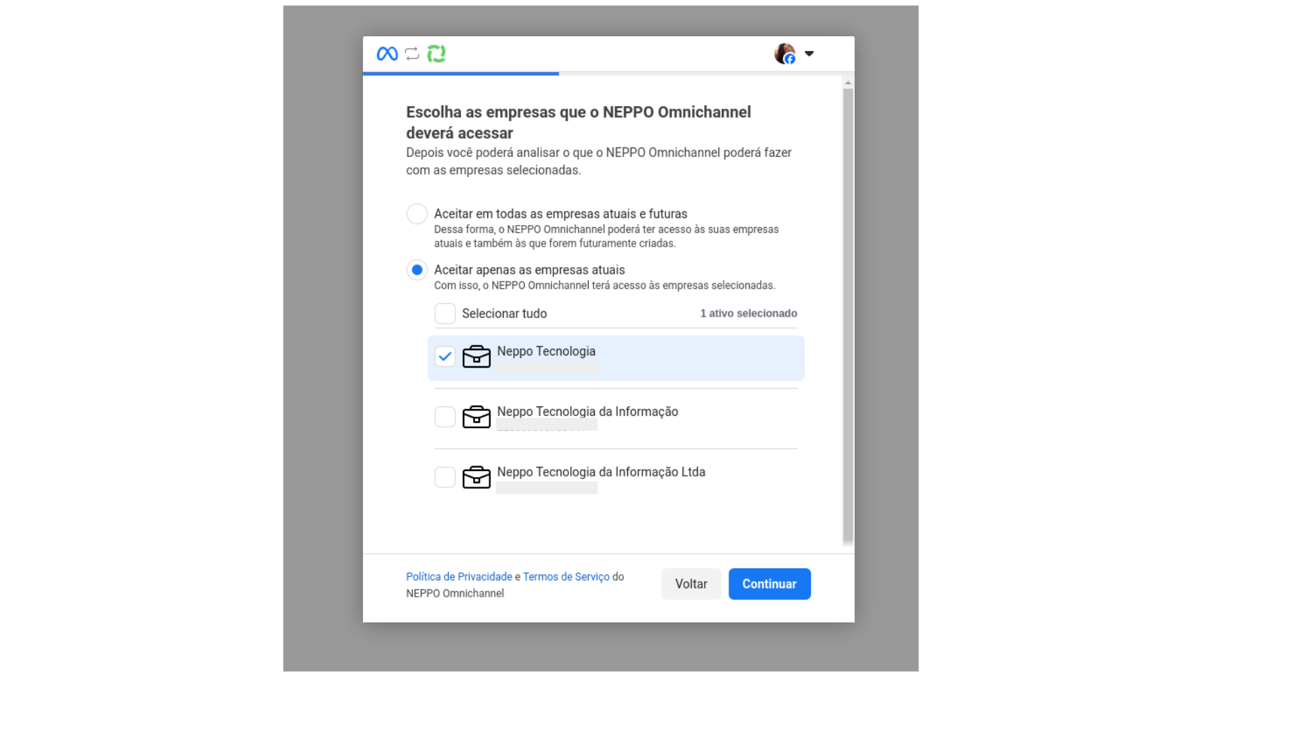
Task: Click the green NEPPO Omnichannel app icon
Action: 436,54
